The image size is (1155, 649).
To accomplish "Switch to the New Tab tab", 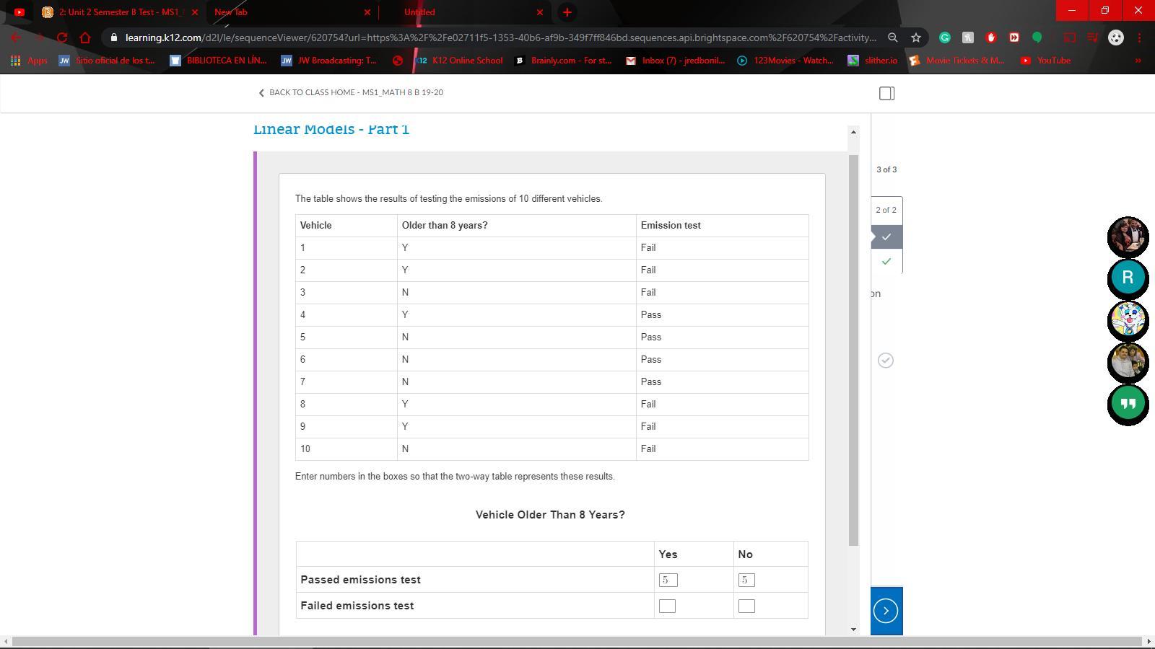I will (x=292, y=12).
